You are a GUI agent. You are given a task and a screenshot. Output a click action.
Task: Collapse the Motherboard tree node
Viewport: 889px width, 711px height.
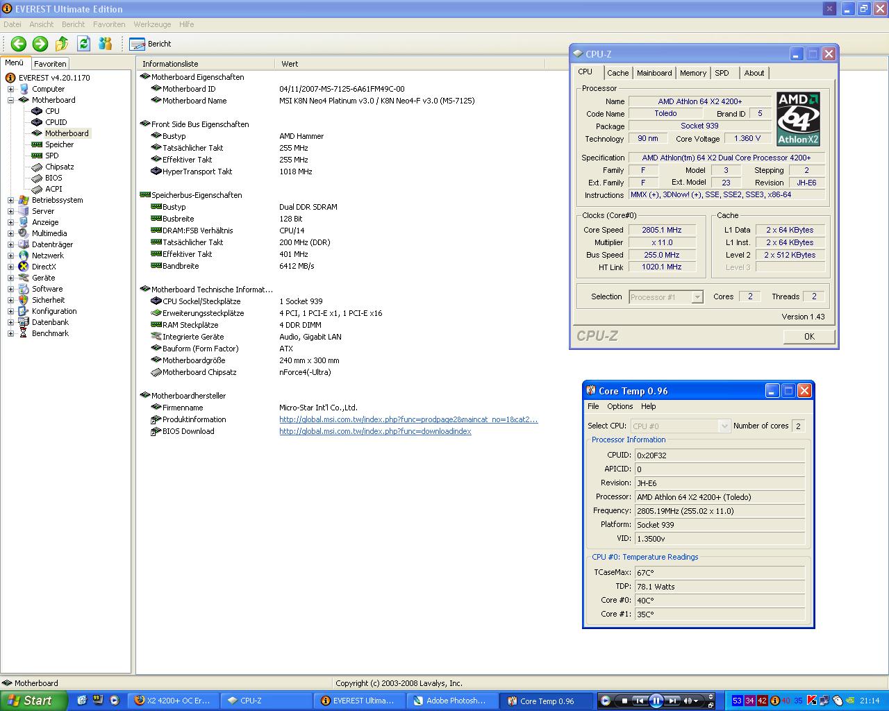tap(10, 100)
